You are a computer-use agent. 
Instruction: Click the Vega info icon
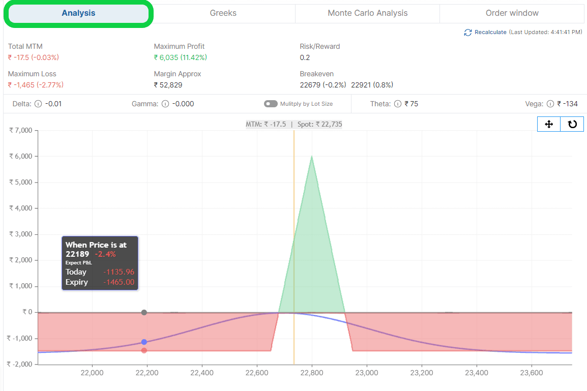[x=550, y=104]
